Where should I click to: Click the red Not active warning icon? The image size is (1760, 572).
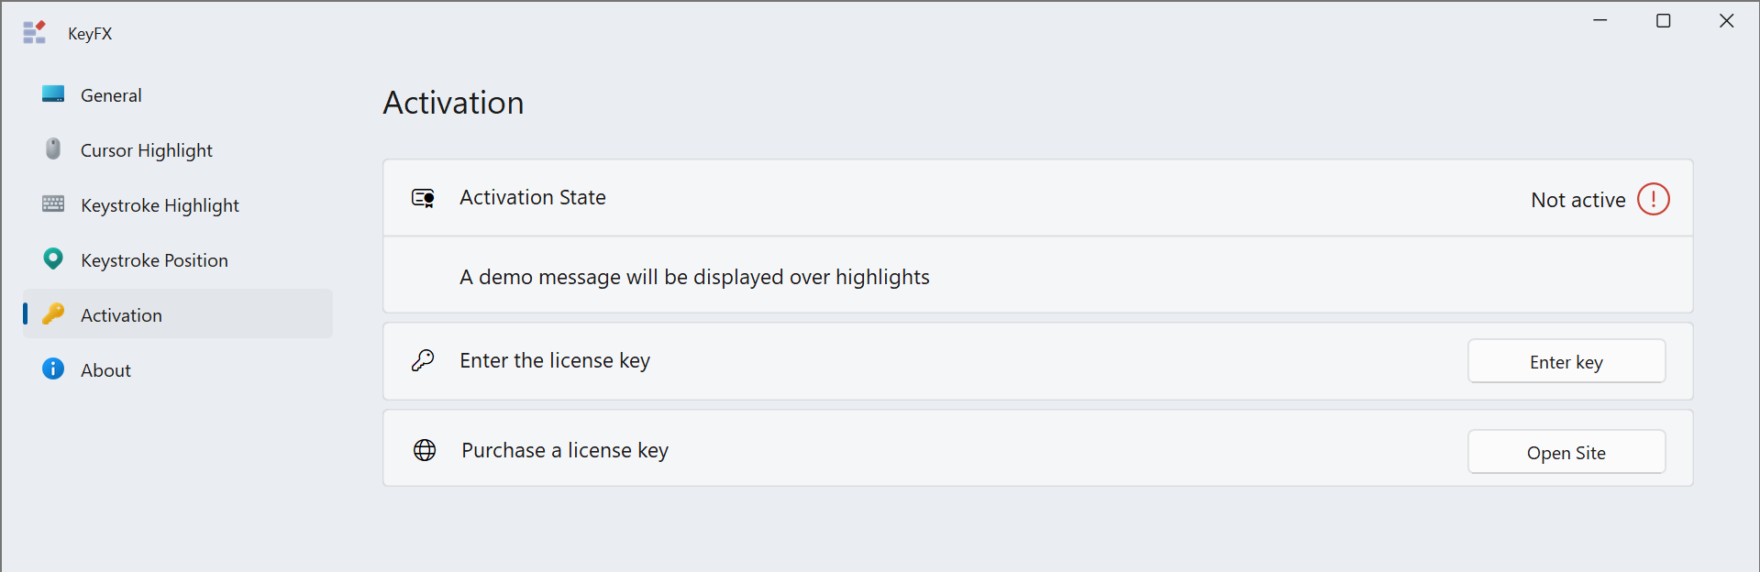tap(1653, 199)
